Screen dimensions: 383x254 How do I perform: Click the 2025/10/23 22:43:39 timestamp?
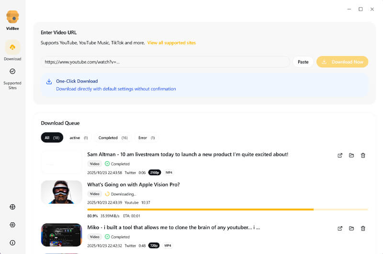[x=104, y=203]
